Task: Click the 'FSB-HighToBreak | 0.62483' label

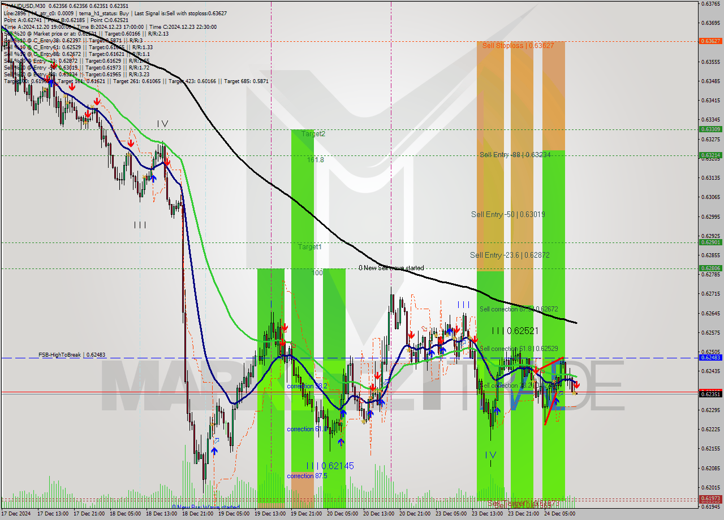Action: 72,355
